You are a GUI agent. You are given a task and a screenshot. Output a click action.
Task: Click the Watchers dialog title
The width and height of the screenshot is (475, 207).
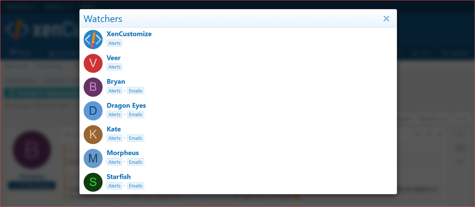coord(103,19)
